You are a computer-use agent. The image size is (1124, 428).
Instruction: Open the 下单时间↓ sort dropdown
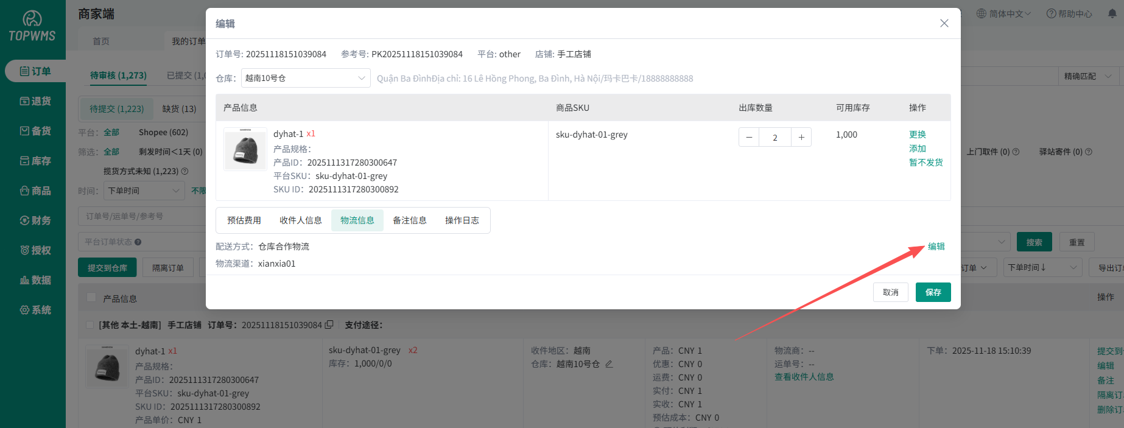[x=1043, y=267]
